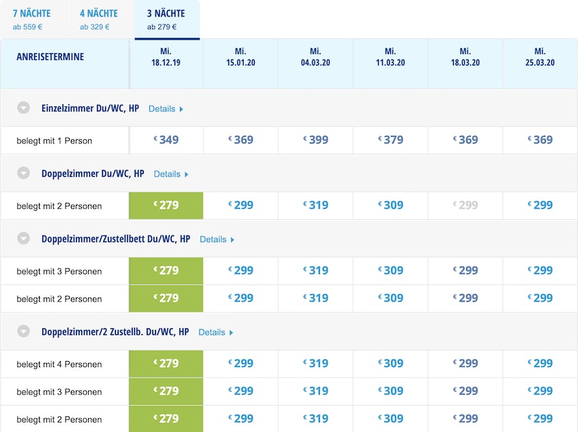Collapse the Doppelzimmer Du/WC, HP section
The image size is (580, 432).
(x=24, y=174)
